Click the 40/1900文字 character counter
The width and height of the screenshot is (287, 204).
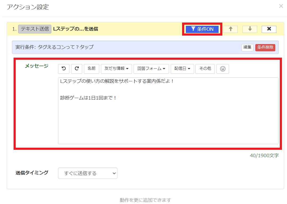coord(264,156)
